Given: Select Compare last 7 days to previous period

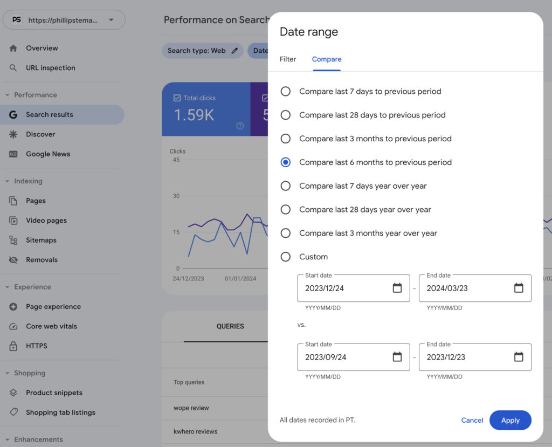Looking at the screenshot, I should click(x=286, y=92).
